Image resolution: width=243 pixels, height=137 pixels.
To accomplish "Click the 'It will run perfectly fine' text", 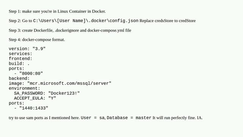I will coord(174,118).
